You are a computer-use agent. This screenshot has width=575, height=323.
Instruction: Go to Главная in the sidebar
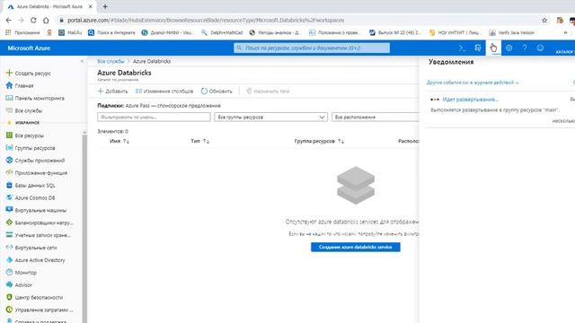tap(24, 86)
